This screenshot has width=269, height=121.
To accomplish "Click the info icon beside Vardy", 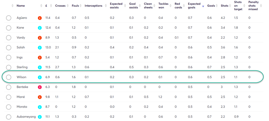I will [x=40, y=38].
